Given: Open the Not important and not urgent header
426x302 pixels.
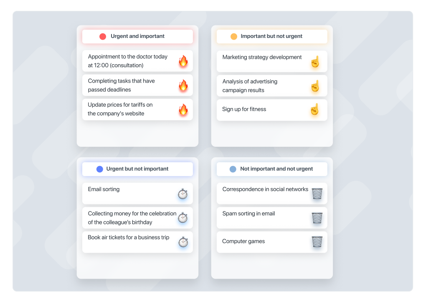Looking at the screenshot, I should (272, 169).
